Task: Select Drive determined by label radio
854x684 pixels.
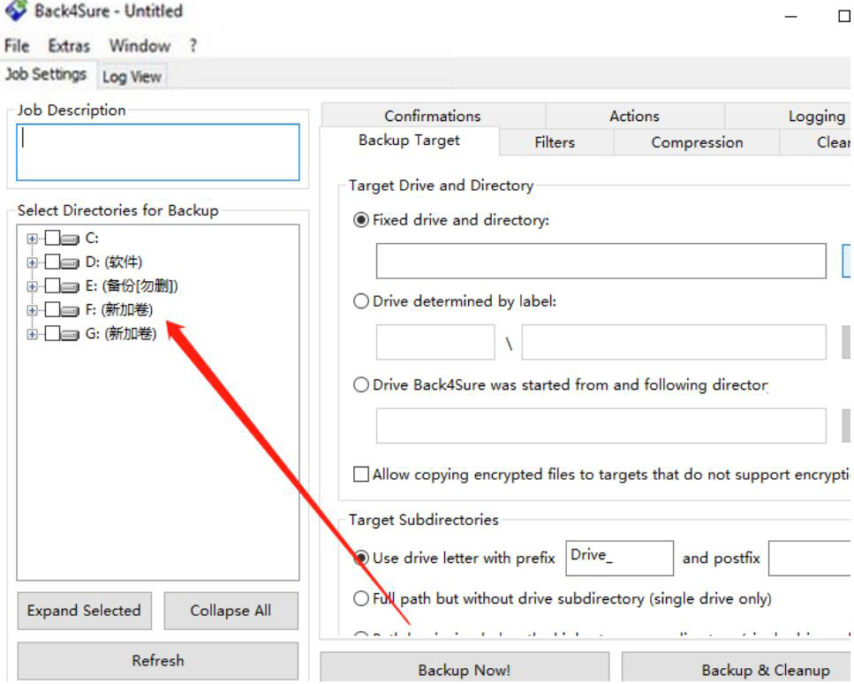Action: tap(360, 301)
